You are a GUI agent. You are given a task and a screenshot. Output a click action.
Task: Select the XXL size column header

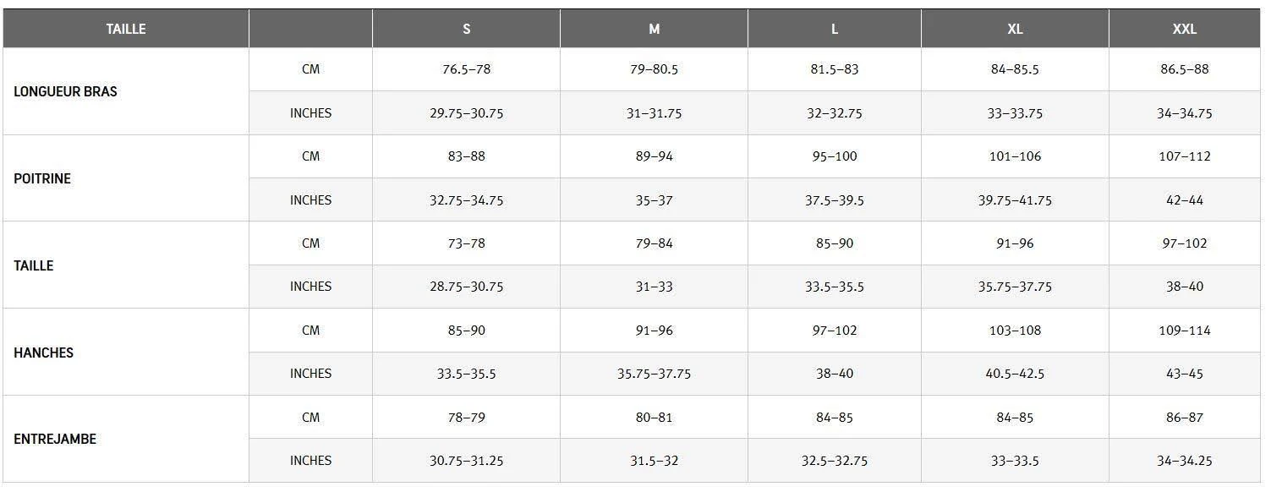1185,29
